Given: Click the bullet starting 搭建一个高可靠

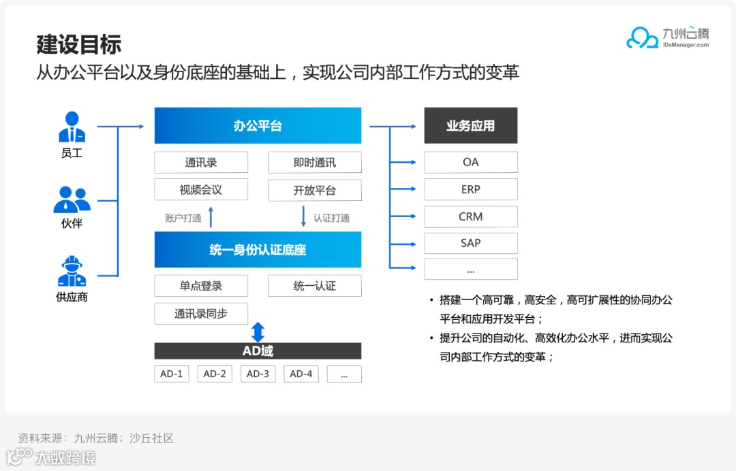Looking at the screenshot, I should [551, 309].
